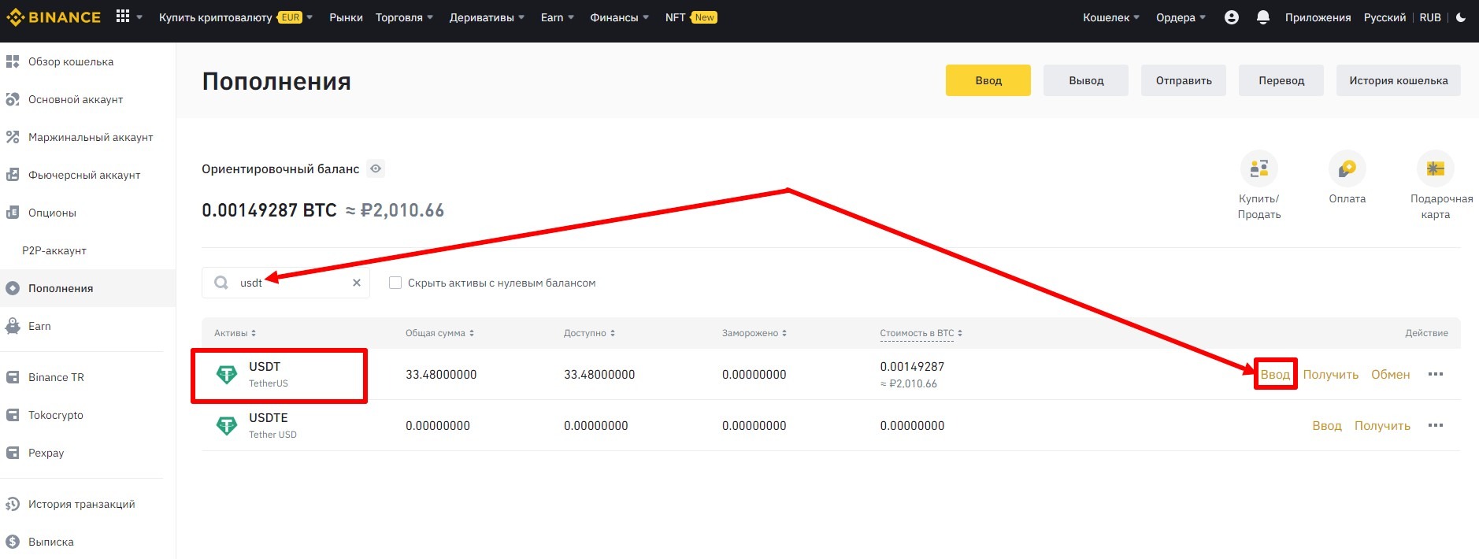Open more actions for USDT row

[1435, 375]
